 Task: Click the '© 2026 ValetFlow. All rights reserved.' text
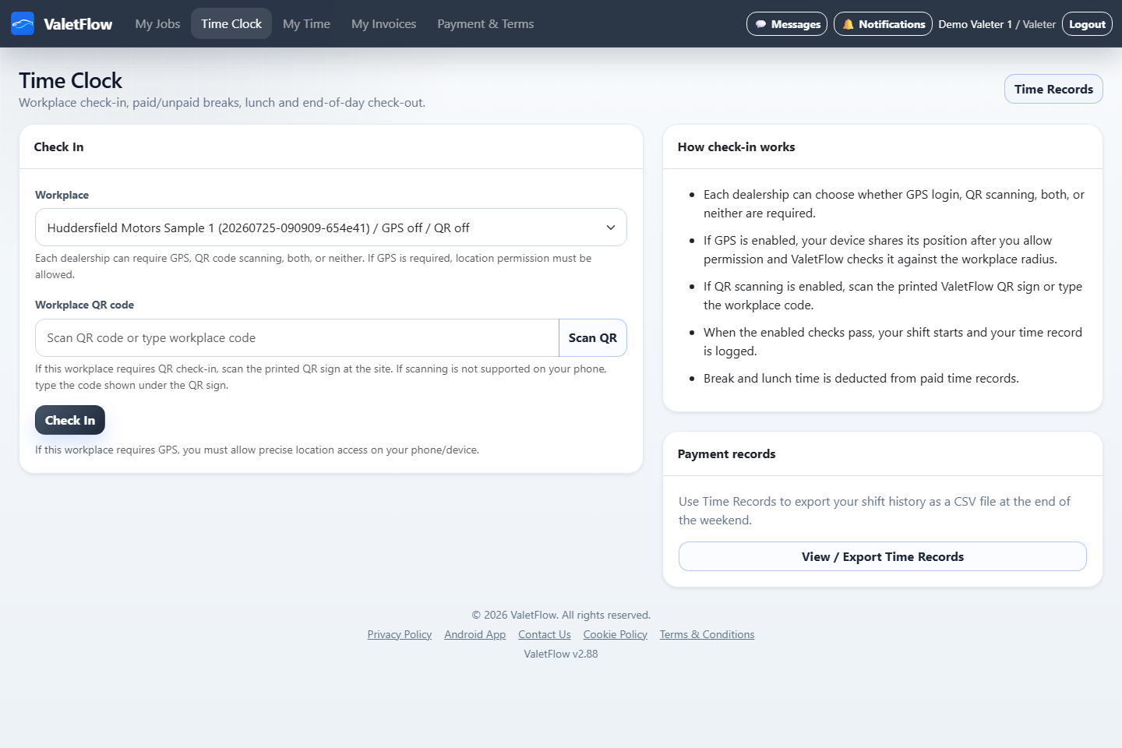[561, 615]
